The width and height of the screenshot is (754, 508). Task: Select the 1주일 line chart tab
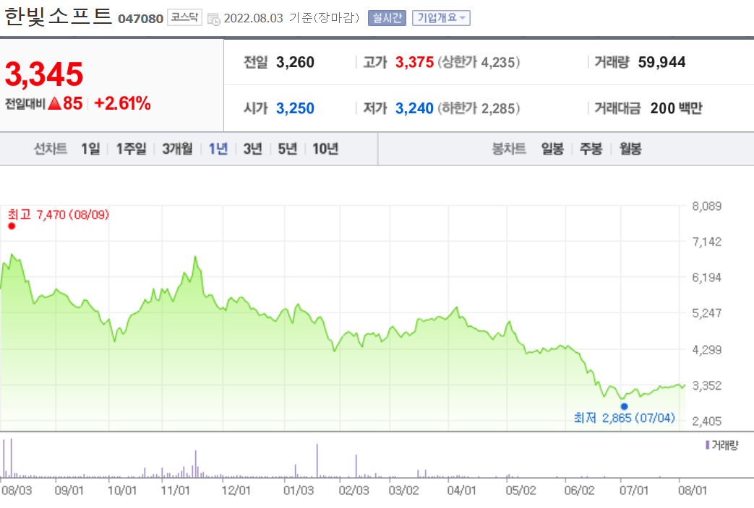[132, 149]
